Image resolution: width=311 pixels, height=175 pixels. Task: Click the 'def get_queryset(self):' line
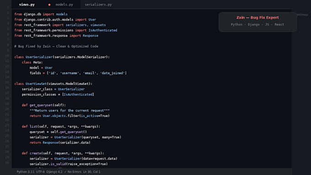pos(43,105)
